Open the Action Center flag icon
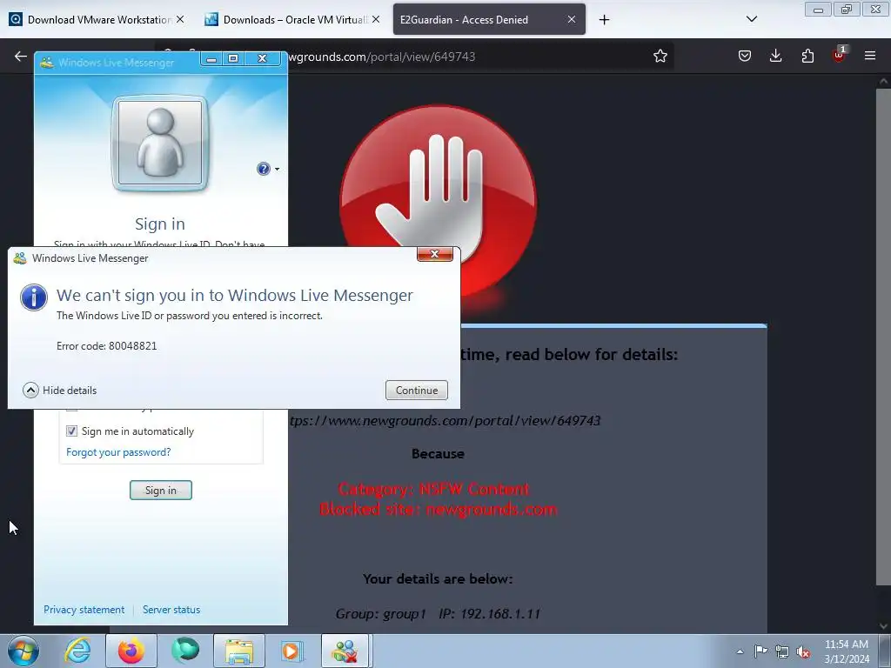This screenshot has height=668, width=891. 760,651
